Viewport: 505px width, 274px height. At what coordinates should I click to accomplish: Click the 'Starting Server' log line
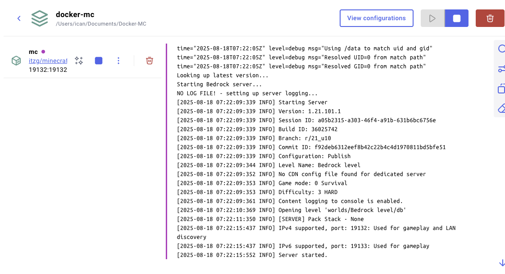(x=252, y=102)
